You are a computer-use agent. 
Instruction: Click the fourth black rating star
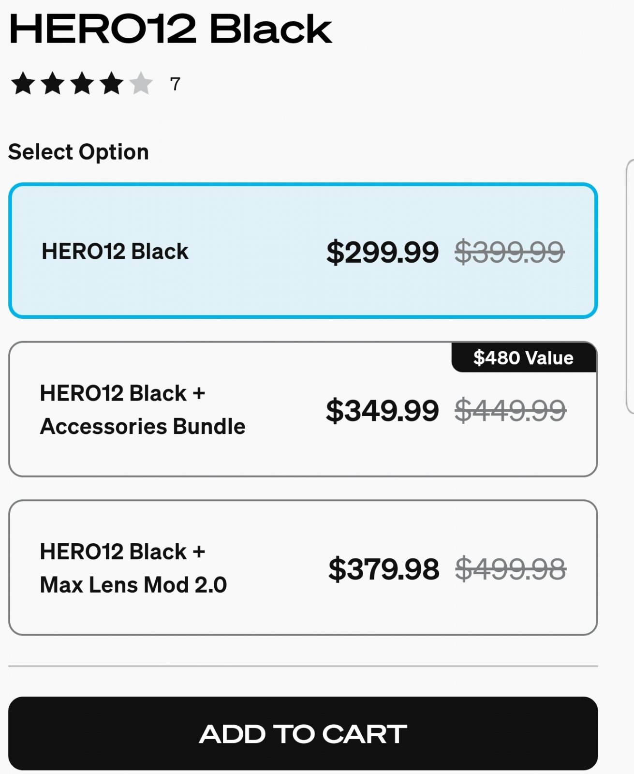point(112,83)
